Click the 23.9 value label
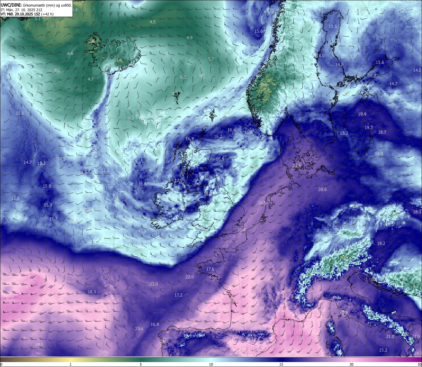 click(x=416, y=336)
